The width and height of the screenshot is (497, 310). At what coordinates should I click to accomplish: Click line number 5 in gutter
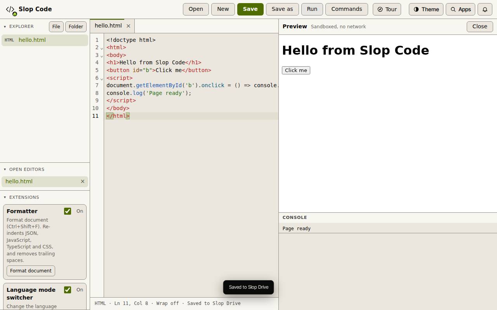pyautogui.click(x=97, y=70)
